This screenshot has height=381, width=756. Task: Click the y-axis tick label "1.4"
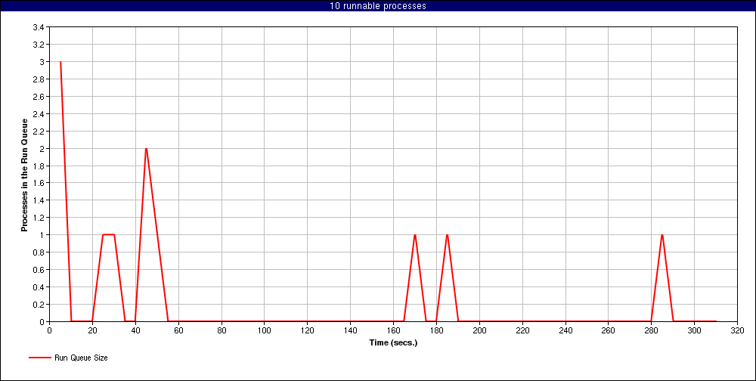coord(39,200)
